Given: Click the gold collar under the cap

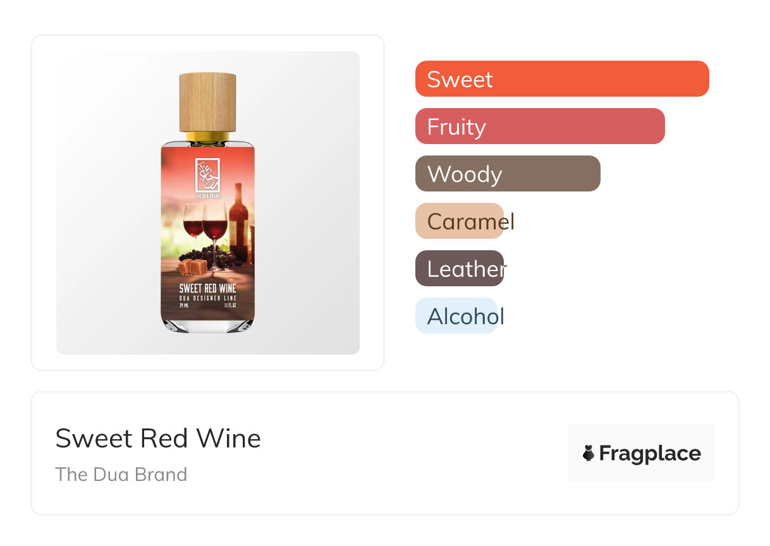Looking at the screenshot, I should pos(208,136).
